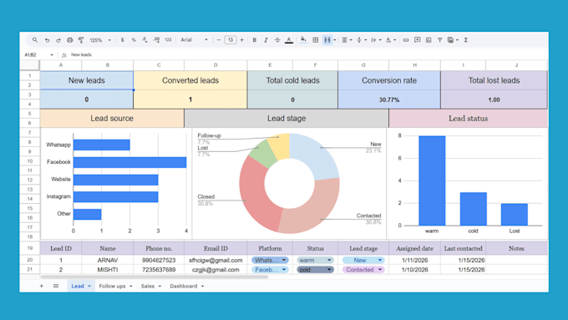Click the Facebook bar in Lead source chart
The width and height of the screenshot is (568, 320).
click(129, 162)
